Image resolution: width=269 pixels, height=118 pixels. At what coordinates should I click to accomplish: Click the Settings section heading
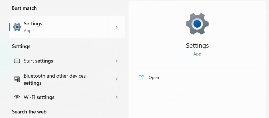click(x=21, y=46)
